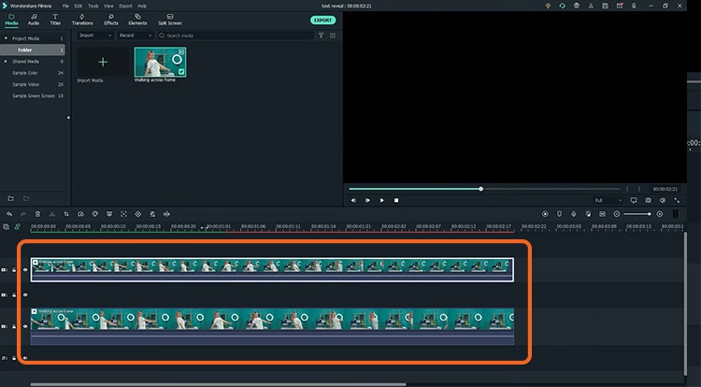The image size is (701, 387).
Task: Open the Effects tab
Action: pyautogui.click(x=111, y=20)
